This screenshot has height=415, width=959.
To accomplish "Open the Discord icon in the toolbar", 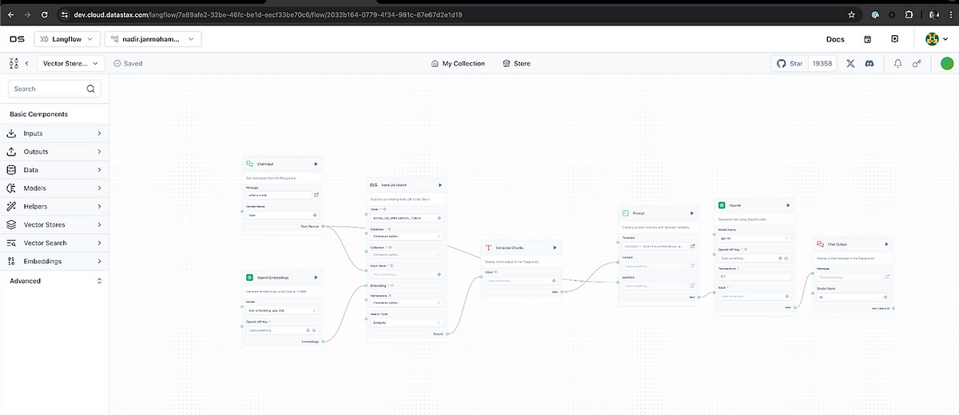I will (x=869, y=63).
